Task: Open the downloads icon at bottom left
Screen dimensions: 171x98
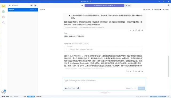Action: [x=3, y=92]
